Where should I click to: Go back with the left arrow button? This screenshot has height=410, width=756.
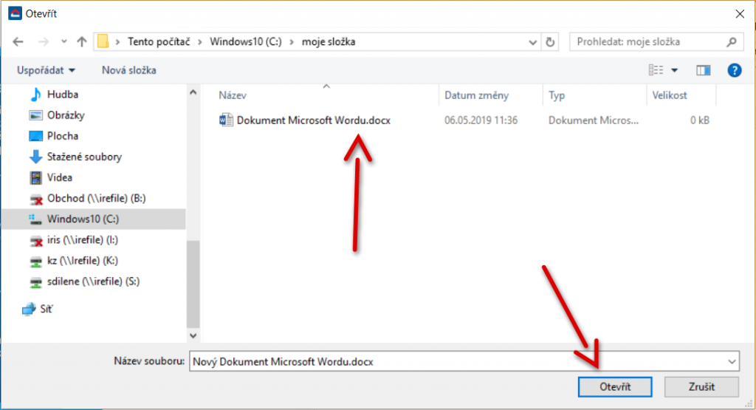point(18,42)
